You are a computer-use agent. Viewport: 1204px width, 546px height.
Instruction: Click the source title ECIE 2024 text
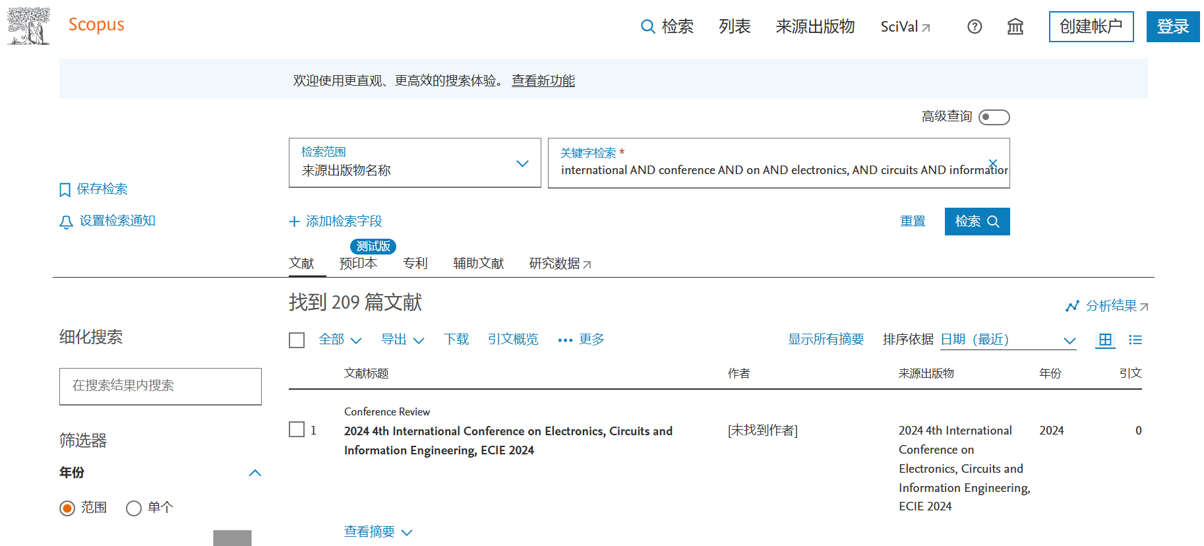[x=964, y=468]
